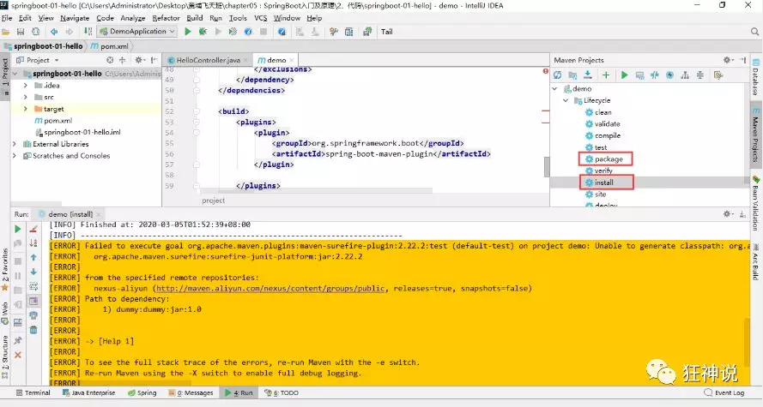The width and height of the screenshot is (763, 407).
Task: Rerun demo install in Run panel
Action: [18, 230]
